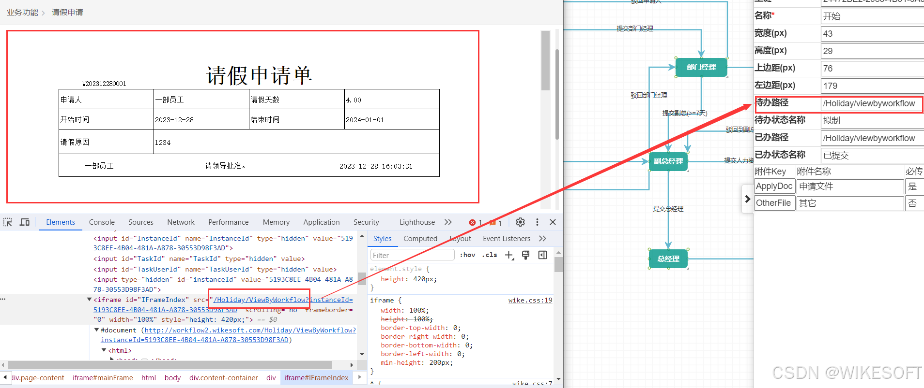Select the Computed pane tab

tap(420, 239)
